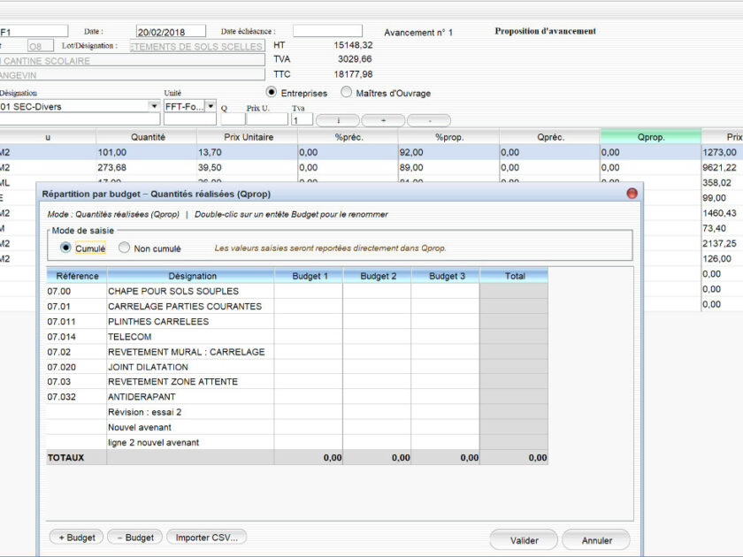
Task: Select row 'CHAPE POUR SOLS SOUPLES'
Action: coord(297,291)
